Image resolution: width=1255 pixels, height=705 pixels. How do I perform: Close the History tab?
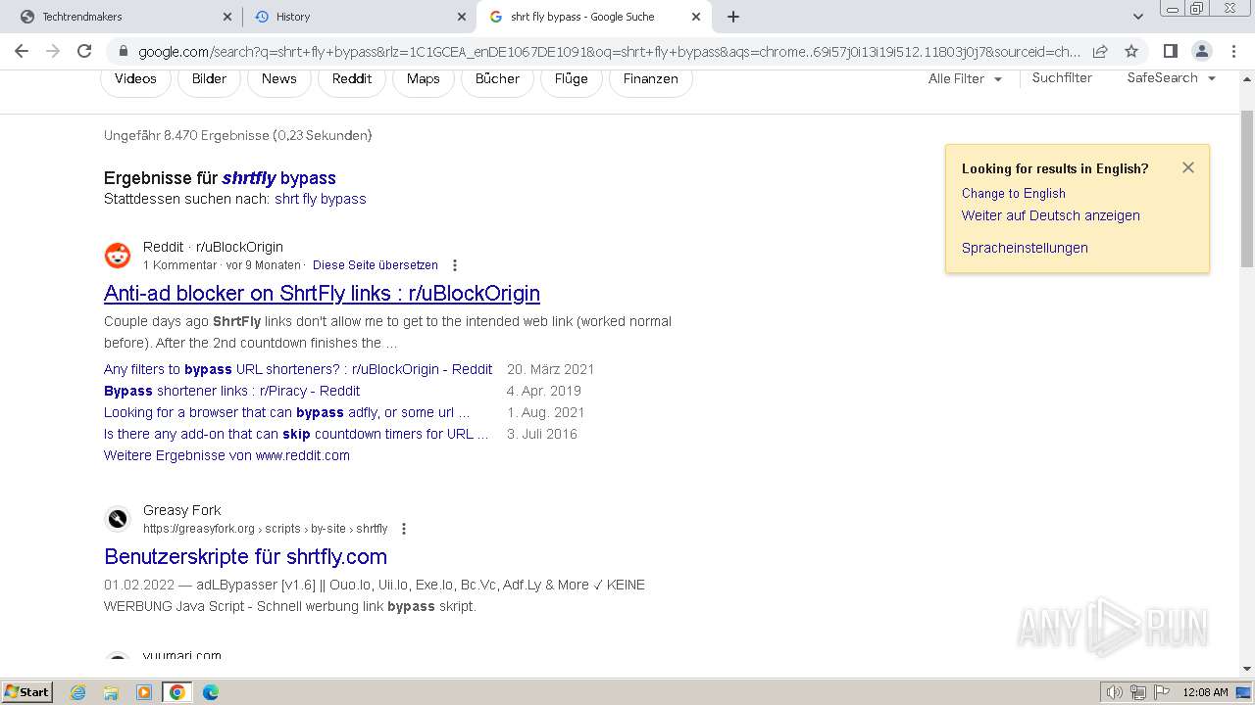click(x=462, y=17)
